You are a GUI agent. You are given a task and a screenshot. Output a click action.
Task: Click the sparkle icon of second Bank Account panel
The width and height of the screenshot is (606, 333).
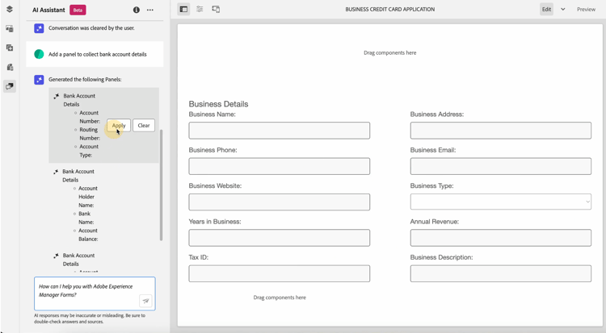56,172
